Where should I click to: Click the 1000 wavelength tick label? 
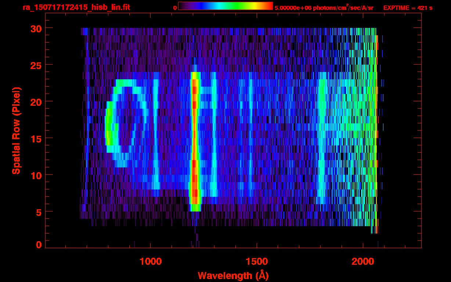pos(151,261)
